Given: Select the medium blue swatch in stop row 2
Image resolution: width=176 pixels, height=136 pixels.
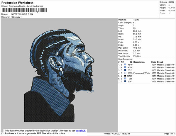Looking at the screenshot, I should [125, 67].
